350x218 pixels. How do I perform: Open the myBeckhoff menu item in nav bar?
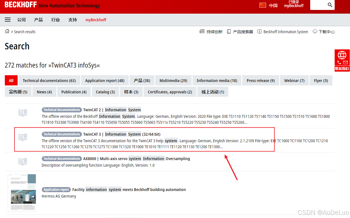[x=96, y=20]
